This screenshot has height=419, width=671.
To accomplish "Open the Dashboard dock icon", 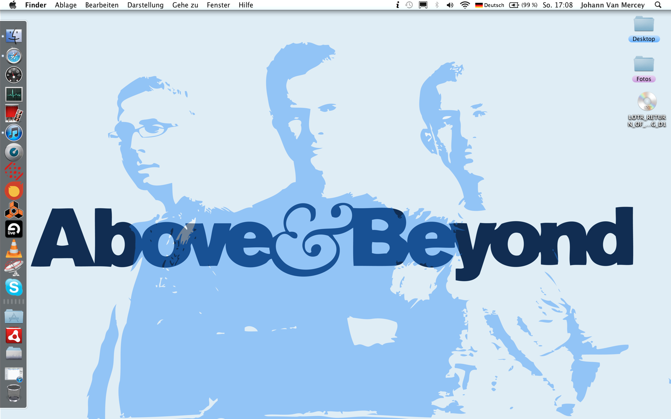I will [x=14, y=75].
